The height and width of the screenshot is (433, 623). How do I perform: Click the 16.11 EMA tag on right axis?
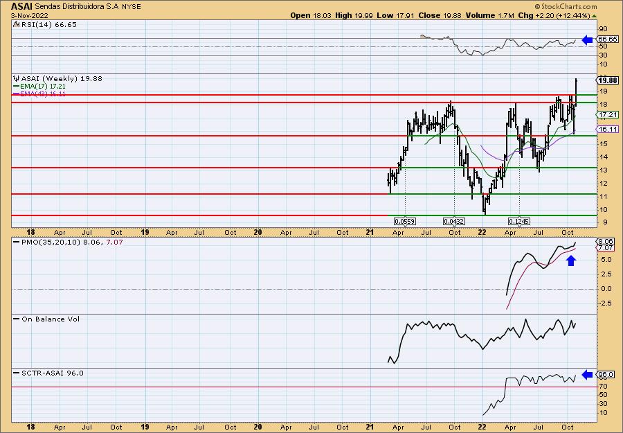[x=608, y=130]
